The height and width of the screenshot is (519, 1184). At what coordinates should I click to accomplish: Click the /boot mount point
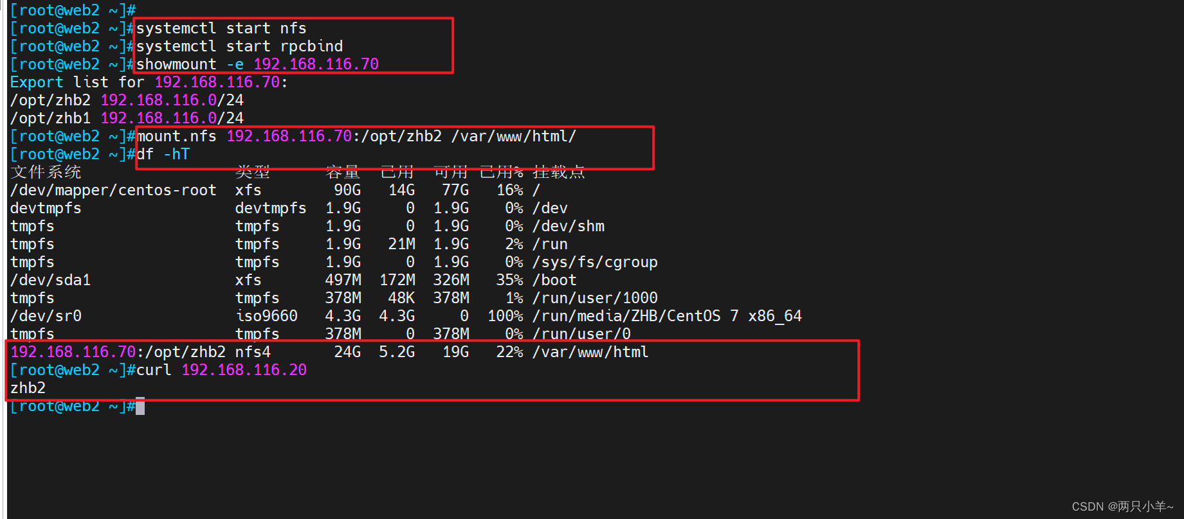coord(554,280)
